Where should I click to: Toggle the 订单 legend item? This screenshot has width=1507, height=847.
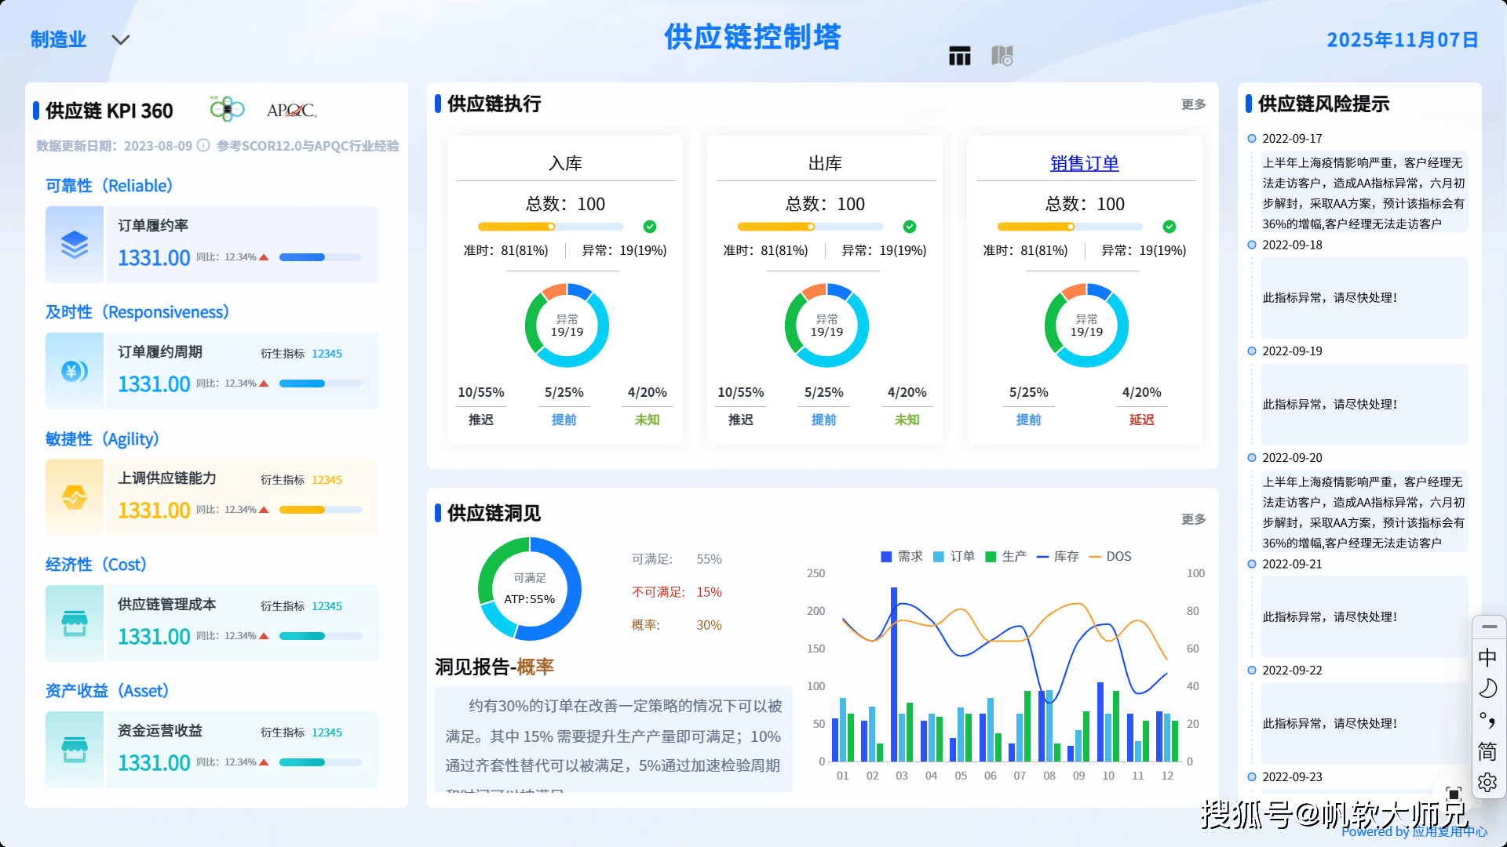pyautogui.click(x=954, y=556)
